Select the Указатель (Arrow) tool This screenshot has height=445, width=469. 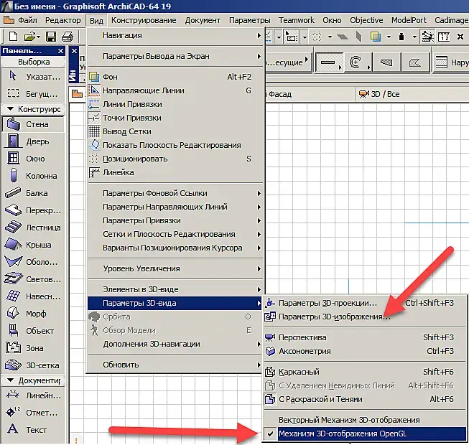coord(33,77)
